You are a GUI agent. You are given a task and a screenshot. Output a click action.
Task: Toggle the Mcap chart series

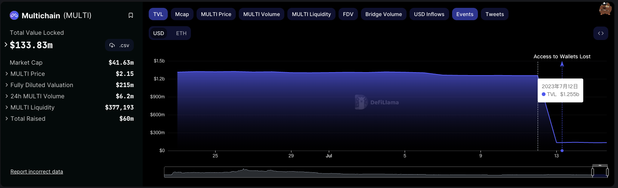(182, 14)
